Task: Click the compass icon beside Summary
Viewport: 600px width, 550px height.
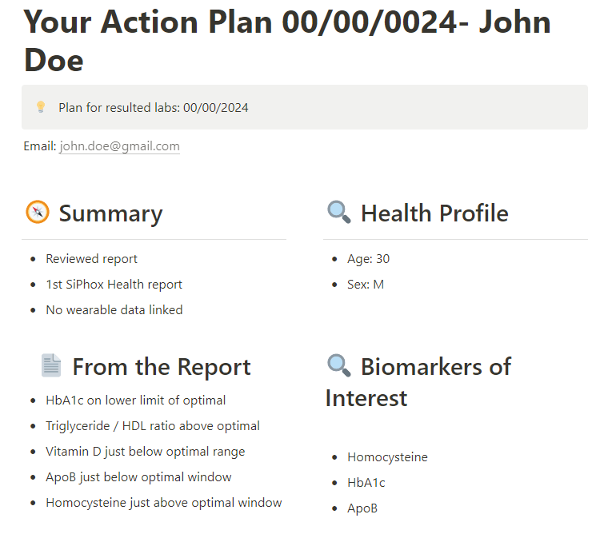Action: pyautogui.click(x=38, y=213)
